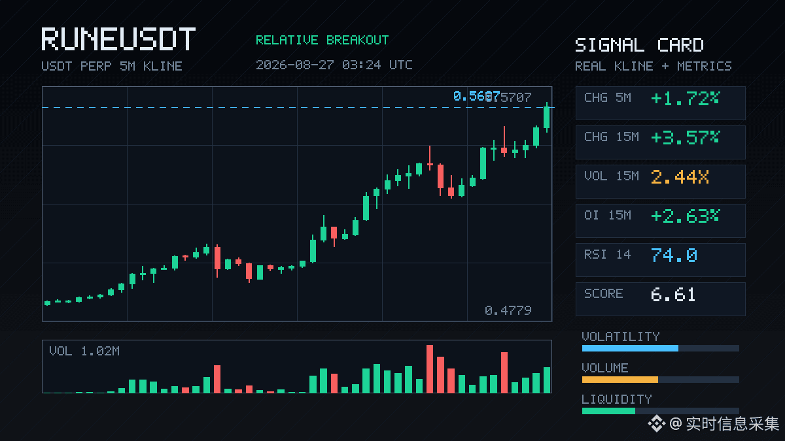Click the 6.61 score value
This screenshot has width=785, height=441.
(673, 295)
